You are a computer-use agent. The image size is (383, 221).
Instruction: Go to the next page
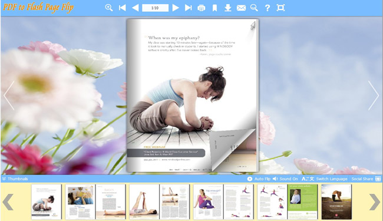click(176, 8)
